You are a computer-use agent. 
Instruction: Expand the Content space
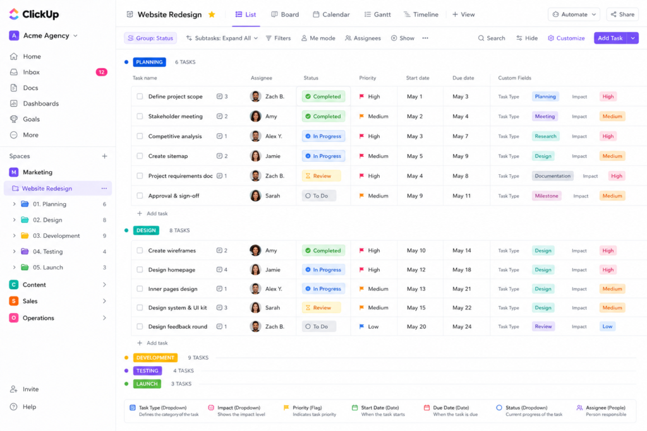(104, 285)
